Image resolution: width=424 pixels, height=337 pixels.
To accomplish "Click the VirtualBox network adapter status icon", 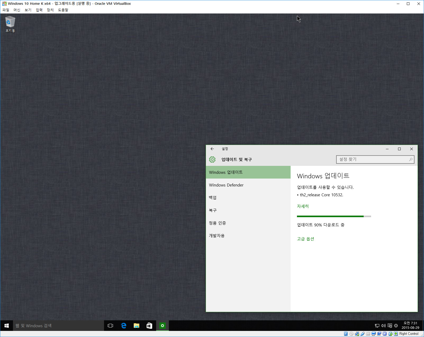I will coord(357,334).
